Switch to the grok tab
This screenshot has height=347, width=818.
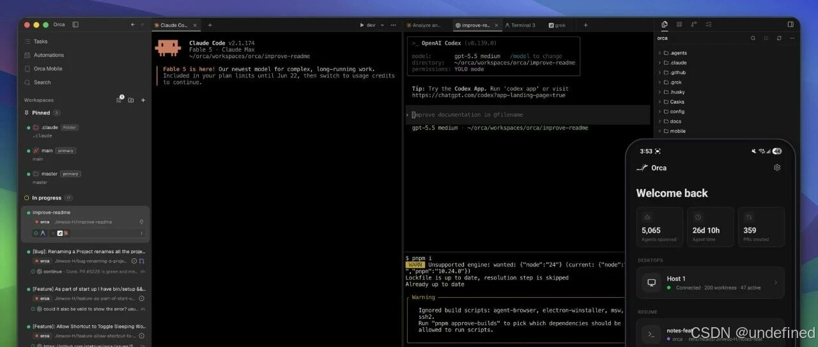click(x=557, y=25)
